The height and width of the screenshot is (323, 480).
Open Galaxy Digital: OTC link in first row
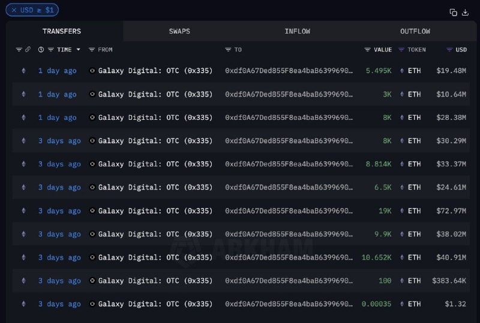point(155,71)
